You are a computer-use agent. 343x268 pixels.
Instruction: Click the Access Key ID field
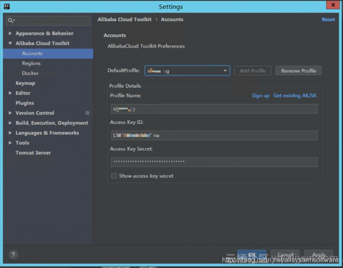coord(214,135)
